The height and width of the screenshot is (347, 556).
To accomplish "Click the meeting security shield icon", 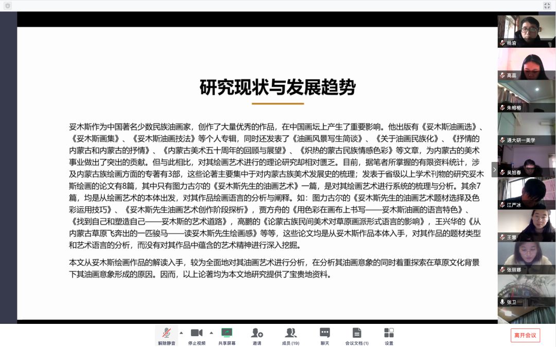I will coord(8,6).
